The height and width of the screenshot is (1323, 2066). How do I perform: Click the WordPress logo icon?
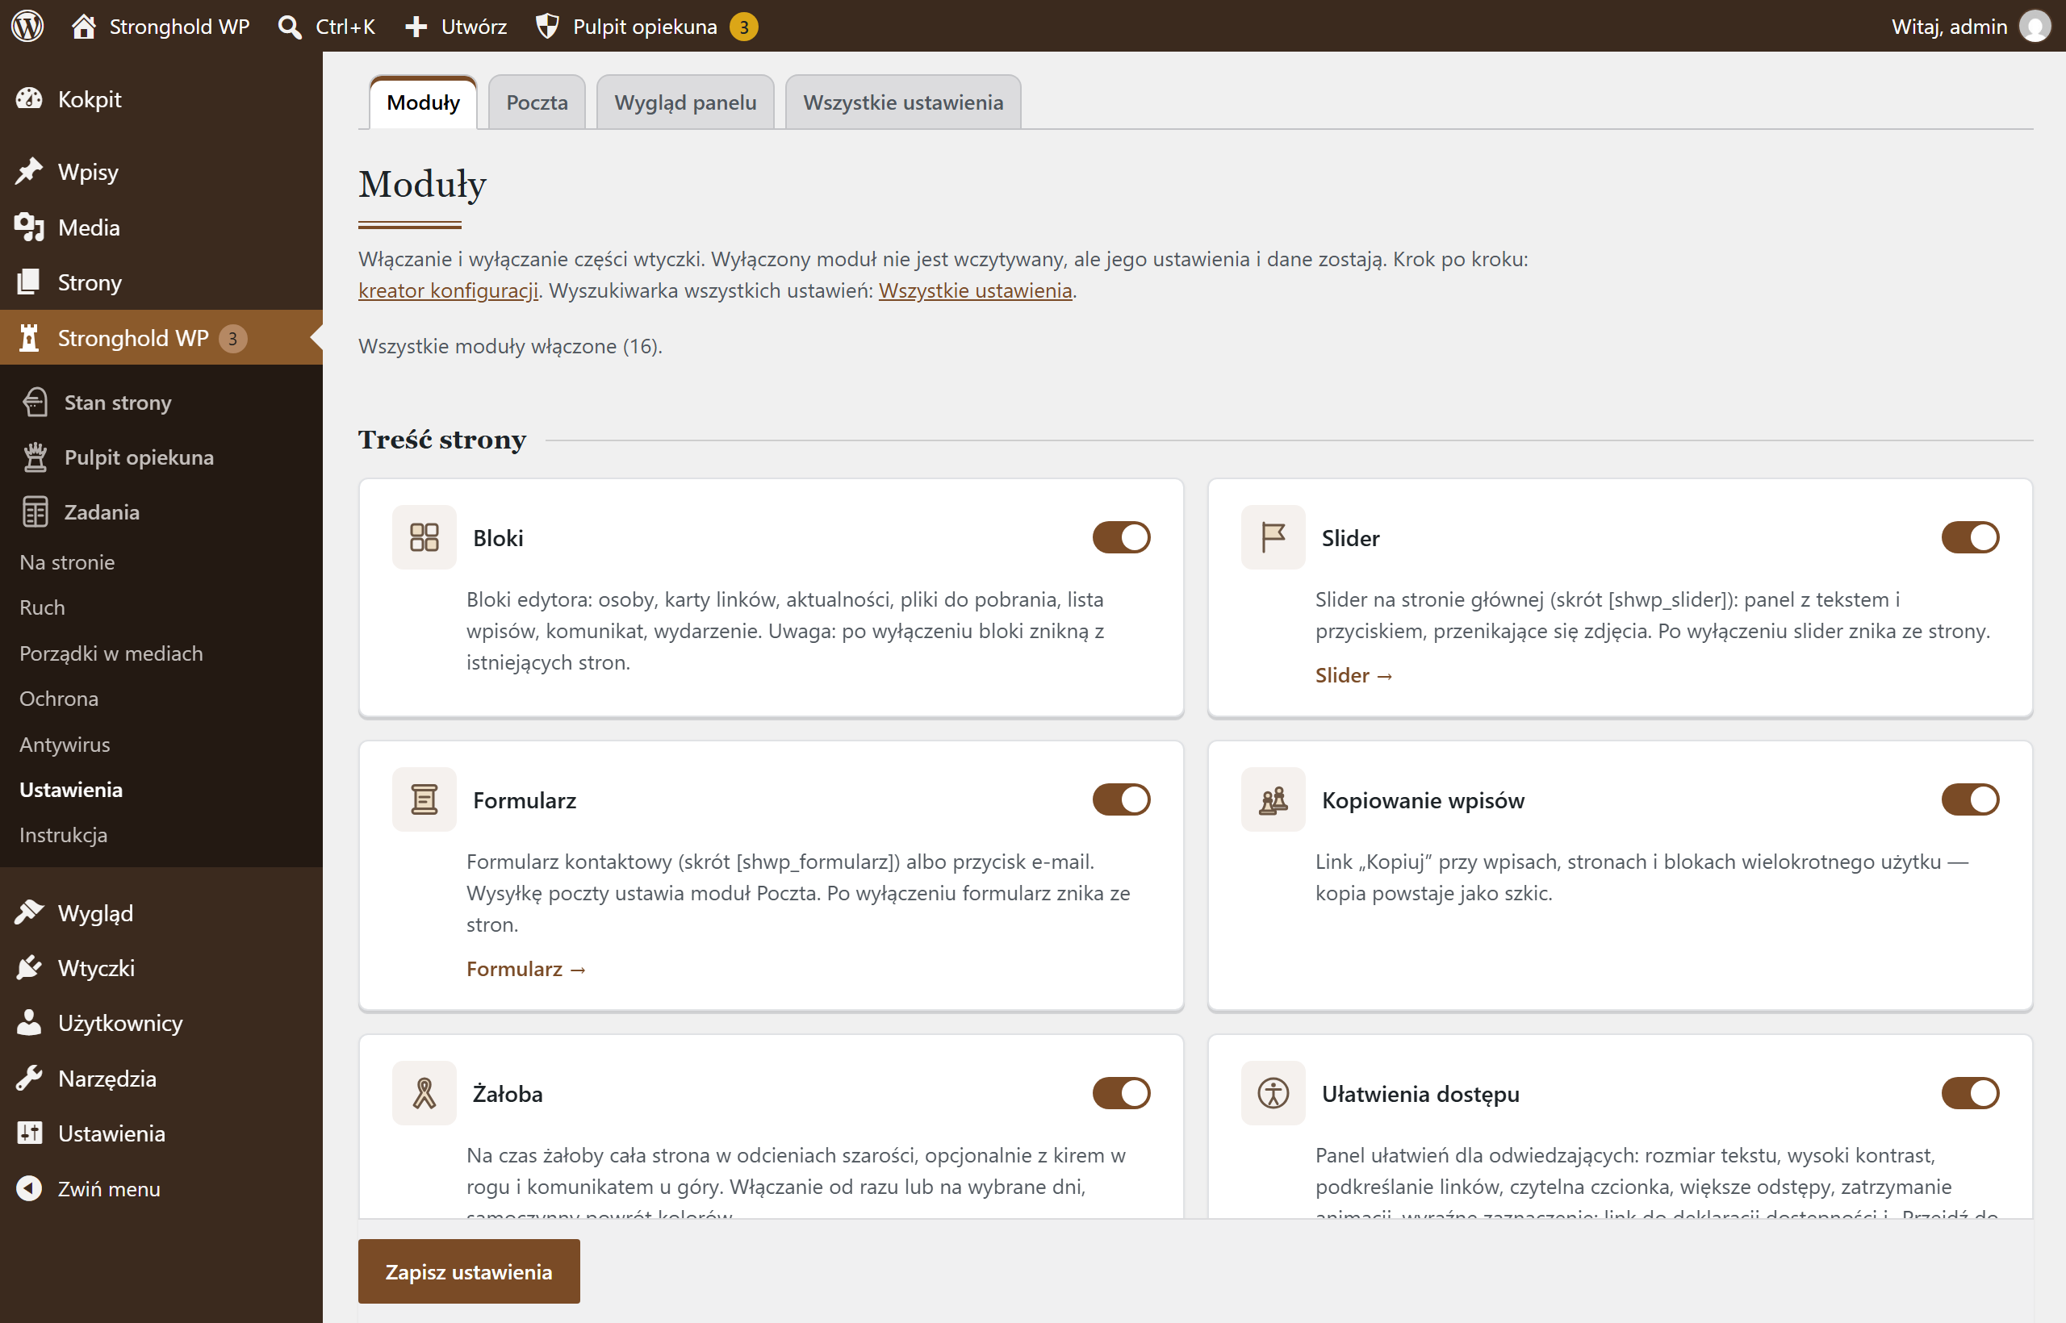27,26
